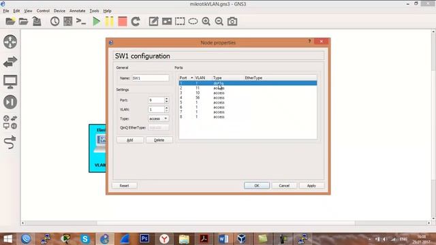Click the VLAN number spin box field
The width and height of the screenshot is (436, 245).
pyautogui.click(x=156, y=110)
